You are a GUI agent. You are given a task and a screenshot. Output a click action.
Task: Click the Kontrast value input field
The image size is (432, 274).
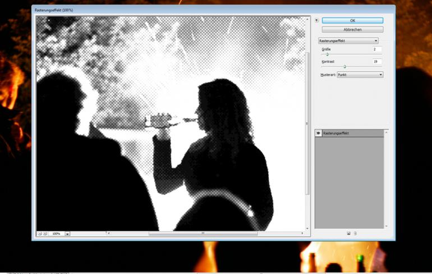click(x=376, y=62)
